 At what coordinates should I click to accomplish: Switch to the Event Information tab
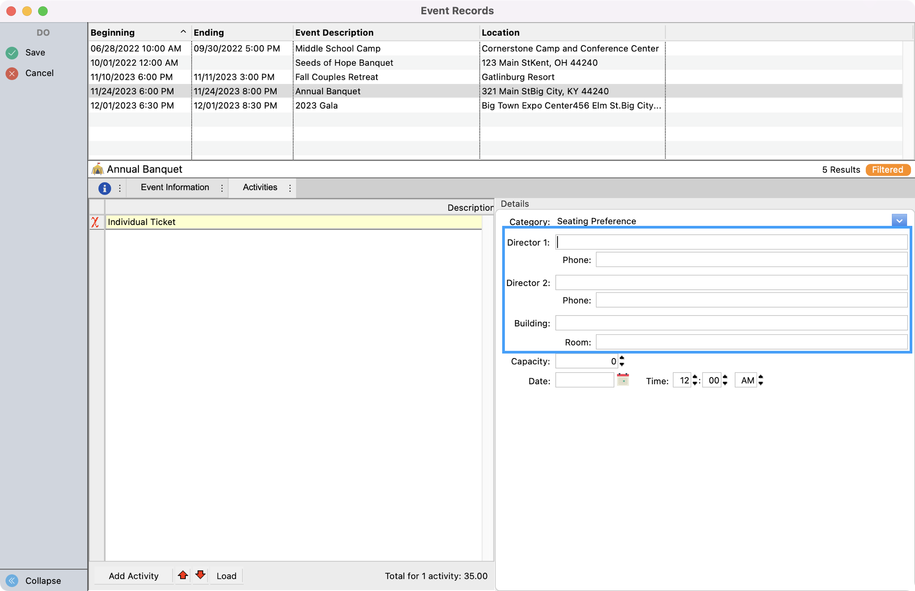coord(175,187)
